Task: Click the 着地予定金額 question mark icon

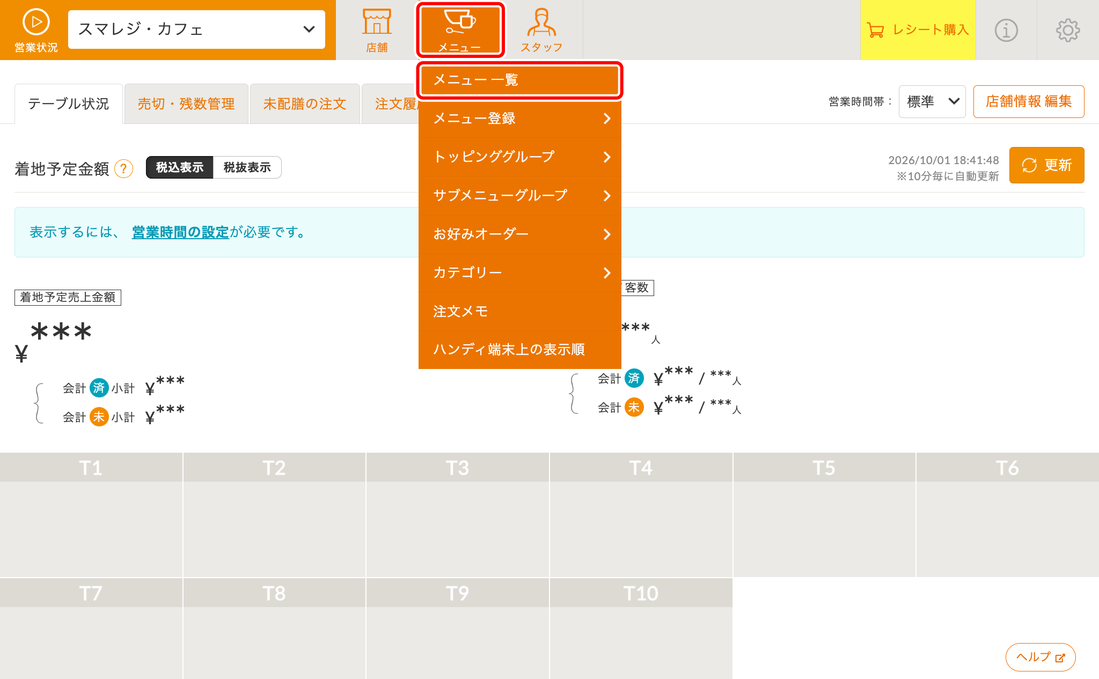Action: (123, 168)
